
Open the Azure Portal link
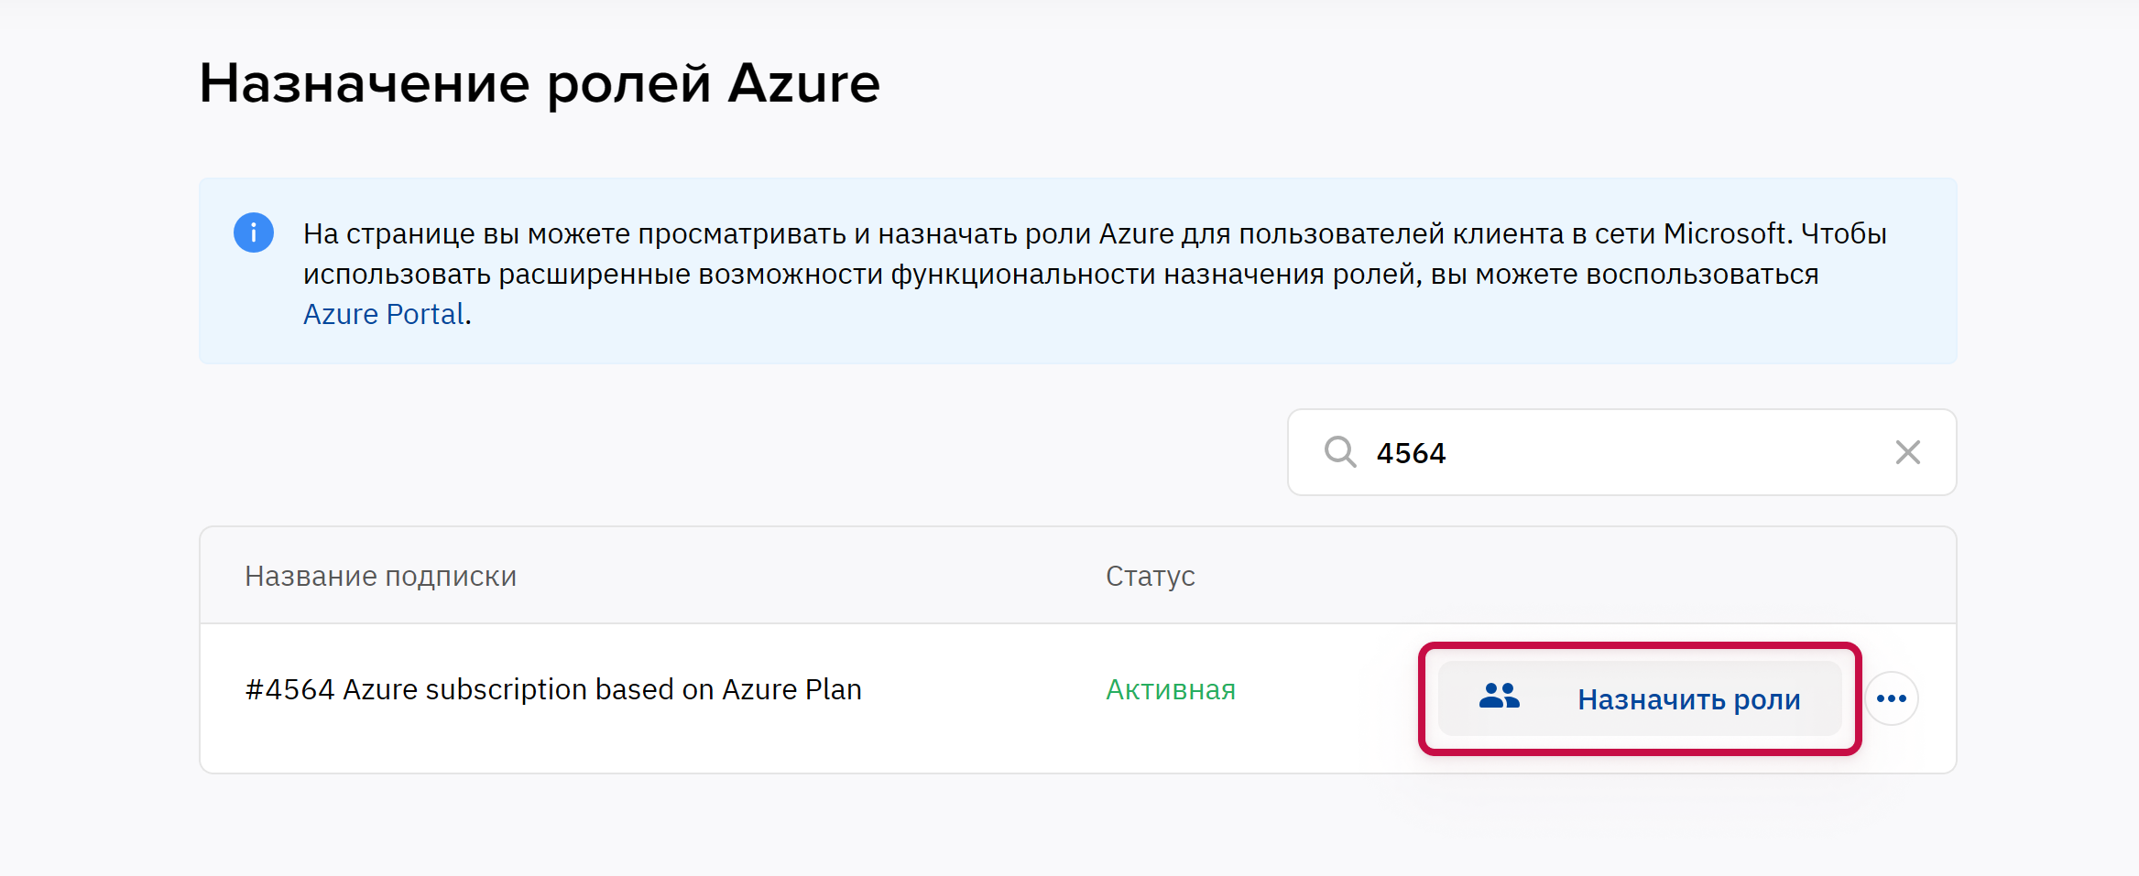pos(383,314)
